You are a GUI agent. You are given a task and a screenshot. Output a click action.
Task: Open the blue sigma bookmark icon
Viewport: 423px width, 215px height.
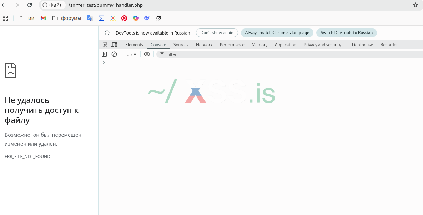pos(101,18)
